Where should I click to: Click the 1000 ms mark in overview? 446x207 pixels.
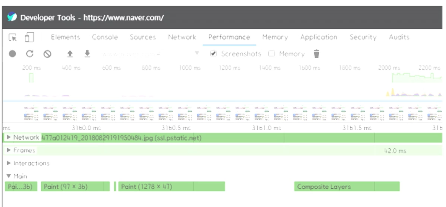[190, 68]
